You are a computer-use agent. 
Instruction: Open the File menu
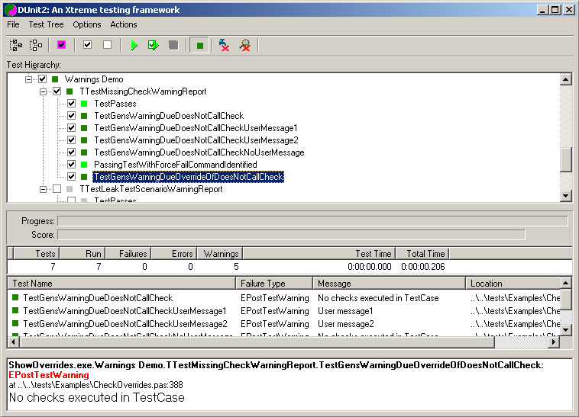[13, 24]
